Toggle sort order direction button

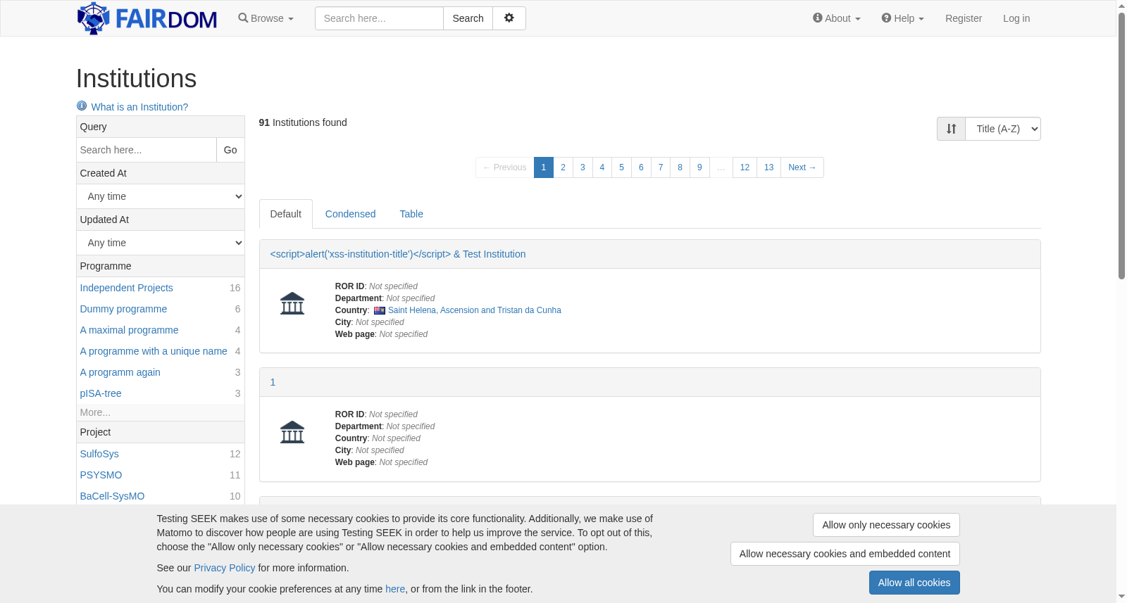pos(952,129)
